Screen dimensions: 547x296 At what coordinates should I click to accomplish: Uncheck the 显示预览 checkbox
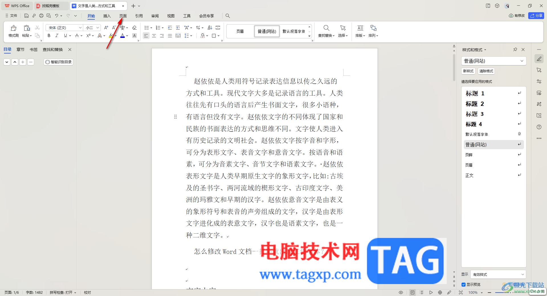tap(464, 285)
